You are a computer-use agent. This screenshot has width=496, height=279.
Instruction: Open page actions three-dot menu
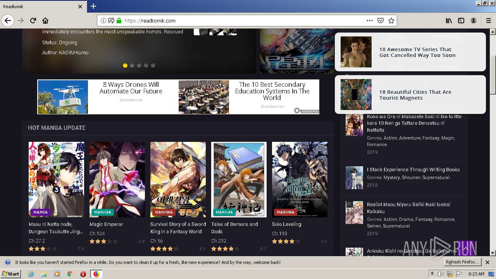point(369,21)
